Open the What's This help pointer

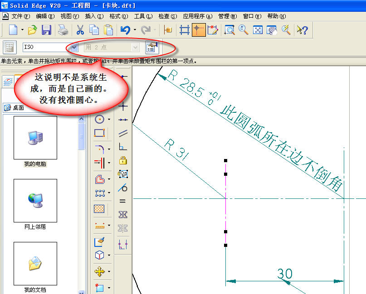[x=302, y=30]
